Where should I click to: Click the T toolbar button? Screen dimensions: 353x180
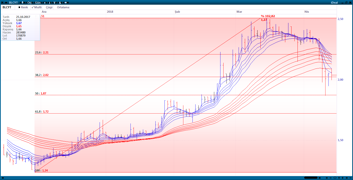tap(54, 3)
